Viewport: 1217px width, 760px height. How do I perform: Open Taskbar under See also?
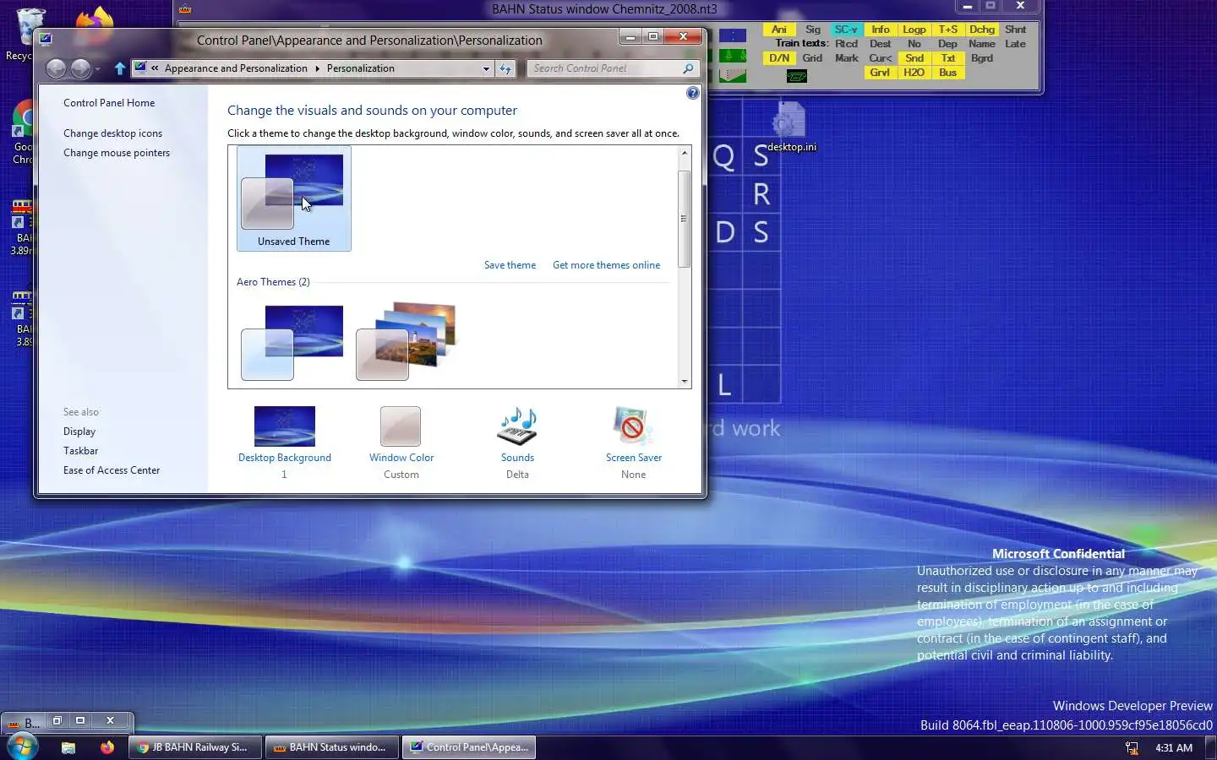[x=80, y=451]
